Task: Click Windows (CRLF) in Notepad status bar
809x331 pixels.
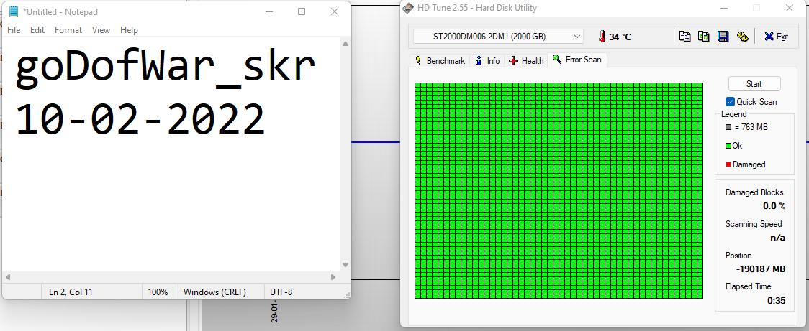Action: click(x=214, y=292)
